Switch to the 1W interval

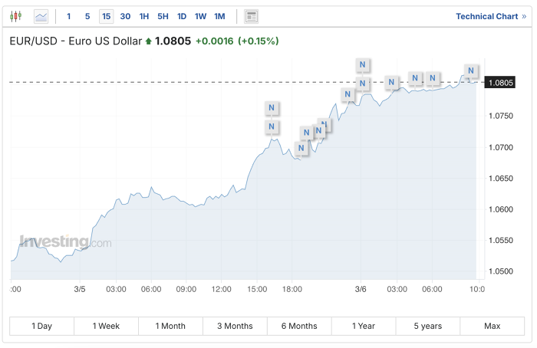(x=201, y=16)
